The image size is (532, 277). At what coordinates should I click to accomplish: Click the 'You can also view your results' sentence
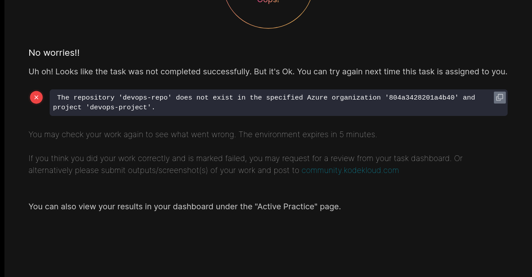click(185, 207)
